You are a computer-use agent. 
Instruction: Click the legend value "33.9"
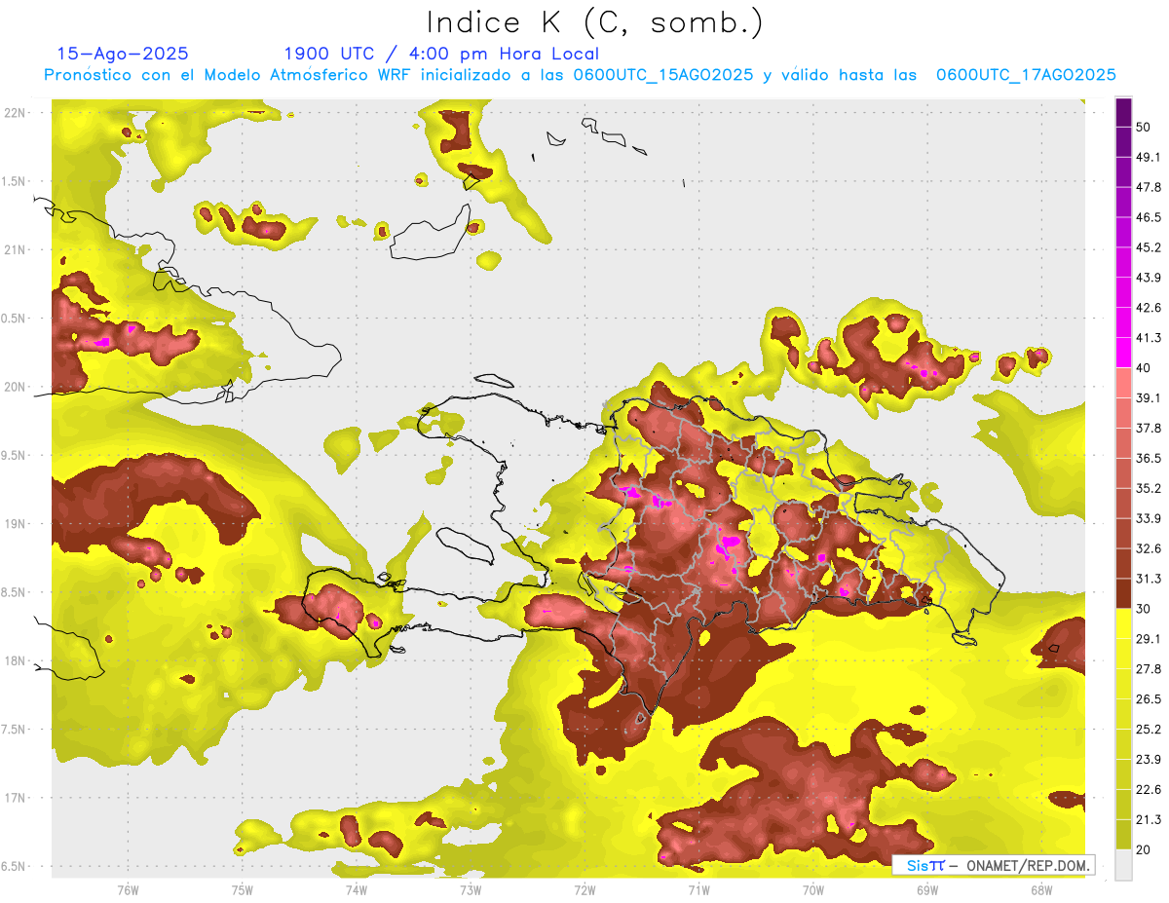point(1149,518)
